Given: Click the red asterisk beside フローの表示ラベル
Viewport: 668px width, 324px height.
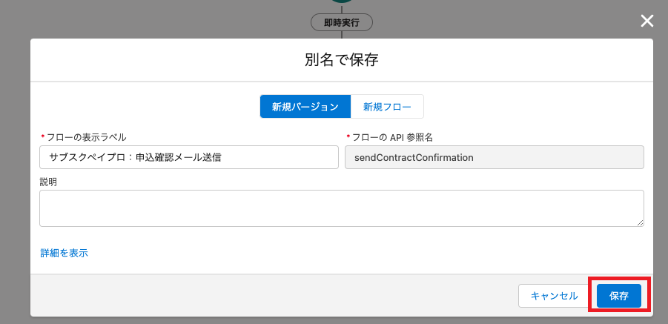Looking at the screenshot, I should point(42,137).
